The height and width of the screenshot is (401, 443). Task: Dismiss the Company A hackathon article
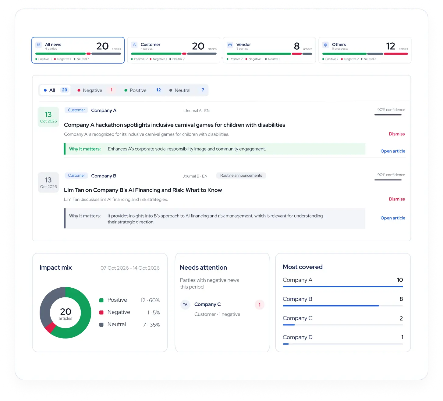pos(397,134)
